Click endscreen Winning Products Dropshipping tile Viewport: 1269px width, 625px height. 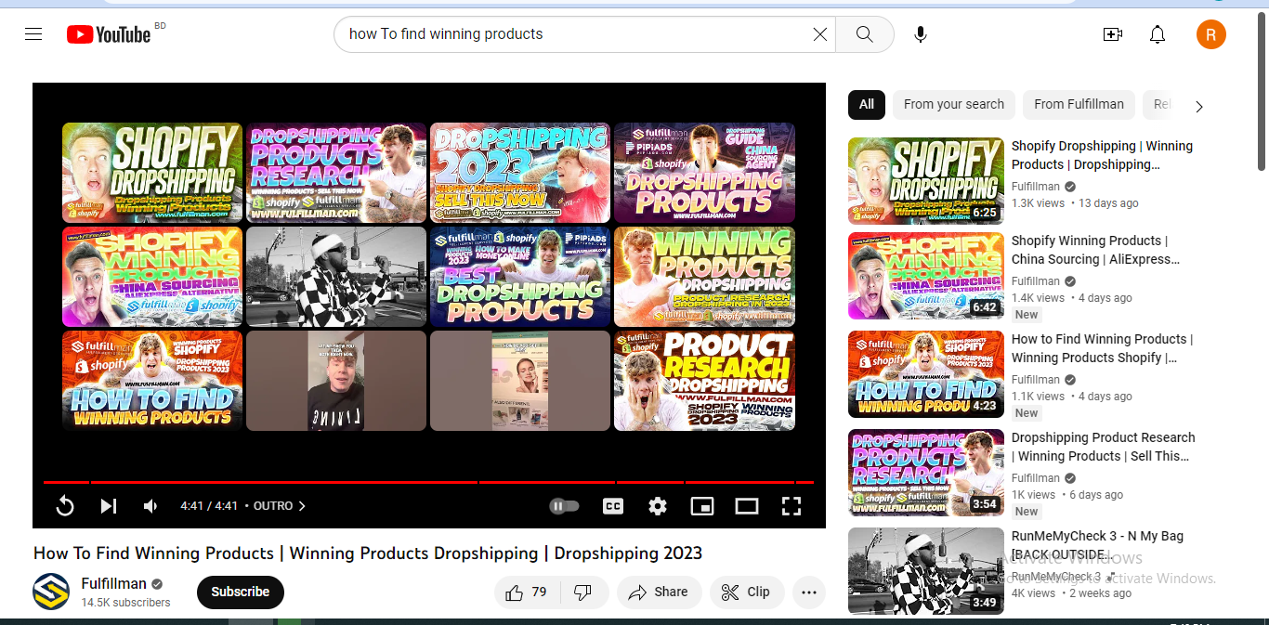tap(704, 276)
